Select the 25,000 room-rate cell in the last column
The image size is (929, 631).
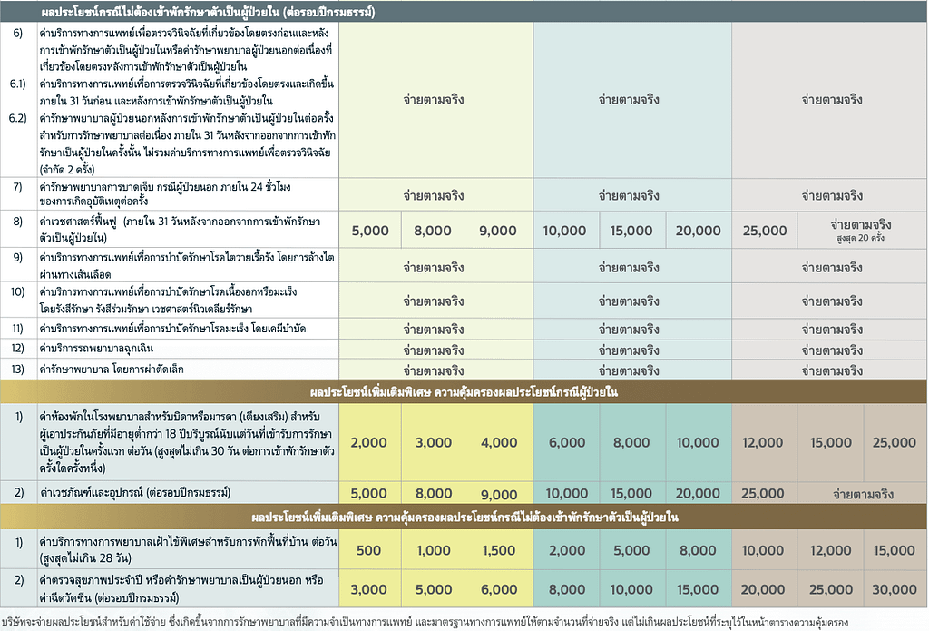click(894, 442)
